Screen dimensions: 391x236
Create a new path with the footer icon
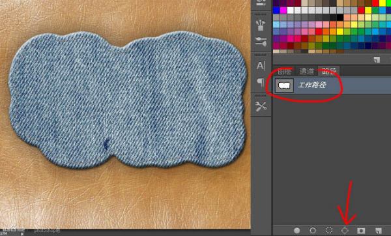(378, 230)
